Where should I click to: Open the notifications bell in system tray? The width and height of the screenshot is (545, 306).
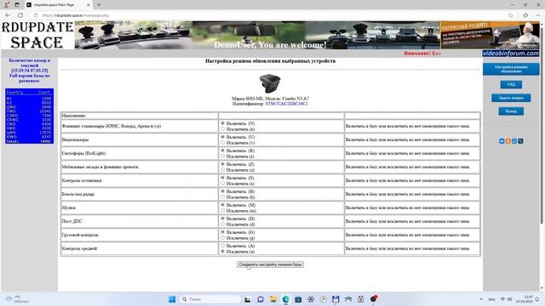pos(537,299)
